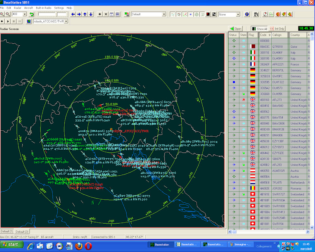Viewport: 315px width, 252px height.
Task: Toggle the vertical split-view layout icon
Action: click(111, 14)
